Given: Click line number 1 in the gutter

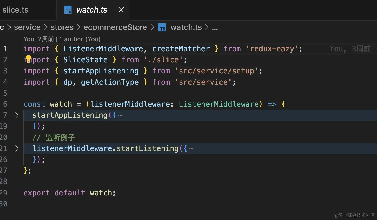Looking at the screenshot, I should point(5,49).
